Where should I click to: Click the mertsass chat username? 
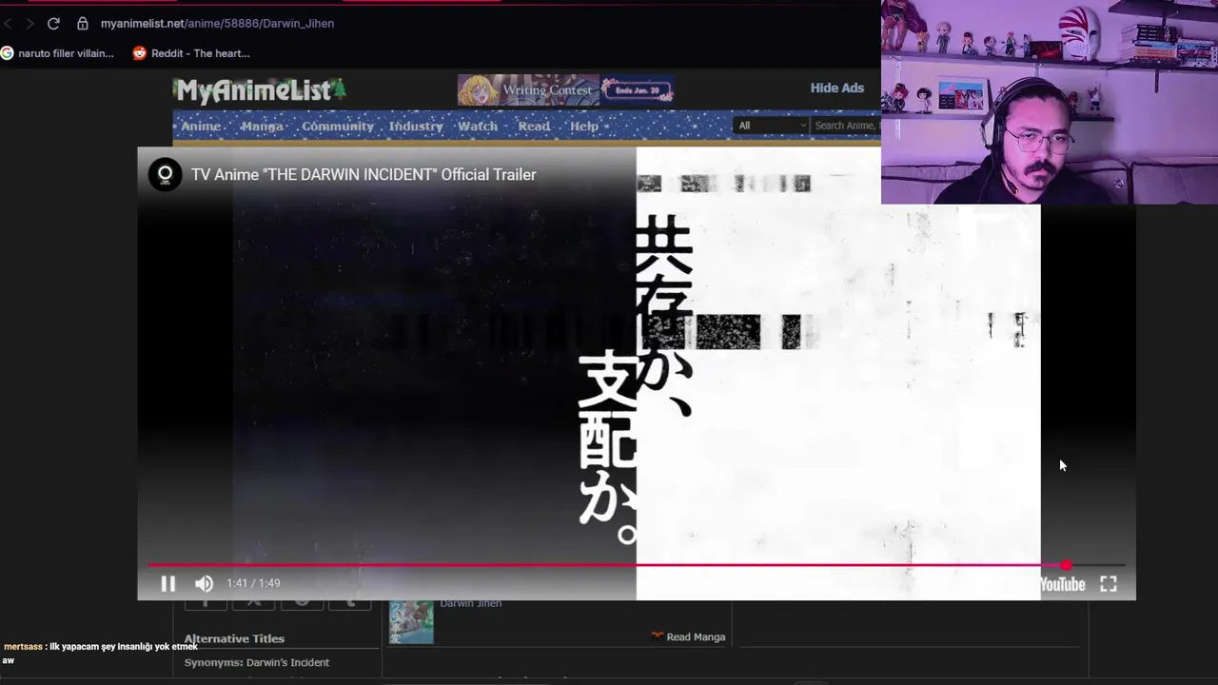point(23,647)
